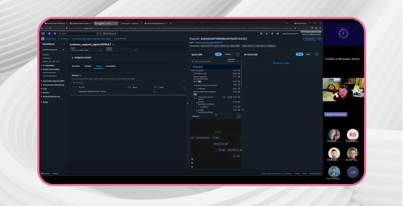Switch All Events panel to second toggle option

point(308,54)
